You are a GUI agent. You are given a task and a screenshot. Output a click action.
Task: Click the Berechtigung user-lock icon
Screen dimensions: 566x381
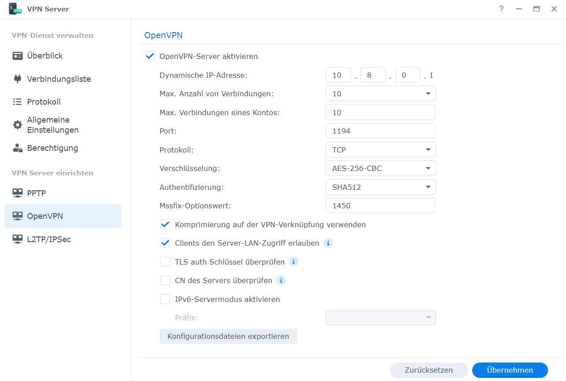[18, 148]
